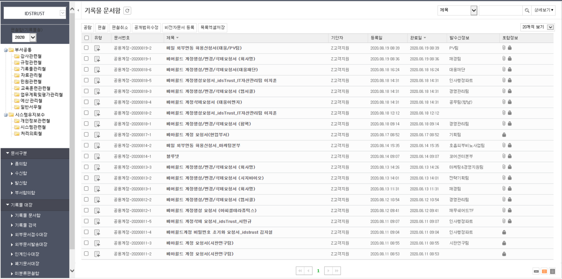Tick checkbox for 공용계정-20200818-6 row
This screenshot has width=562, height=279.
(x=86, y=69)
